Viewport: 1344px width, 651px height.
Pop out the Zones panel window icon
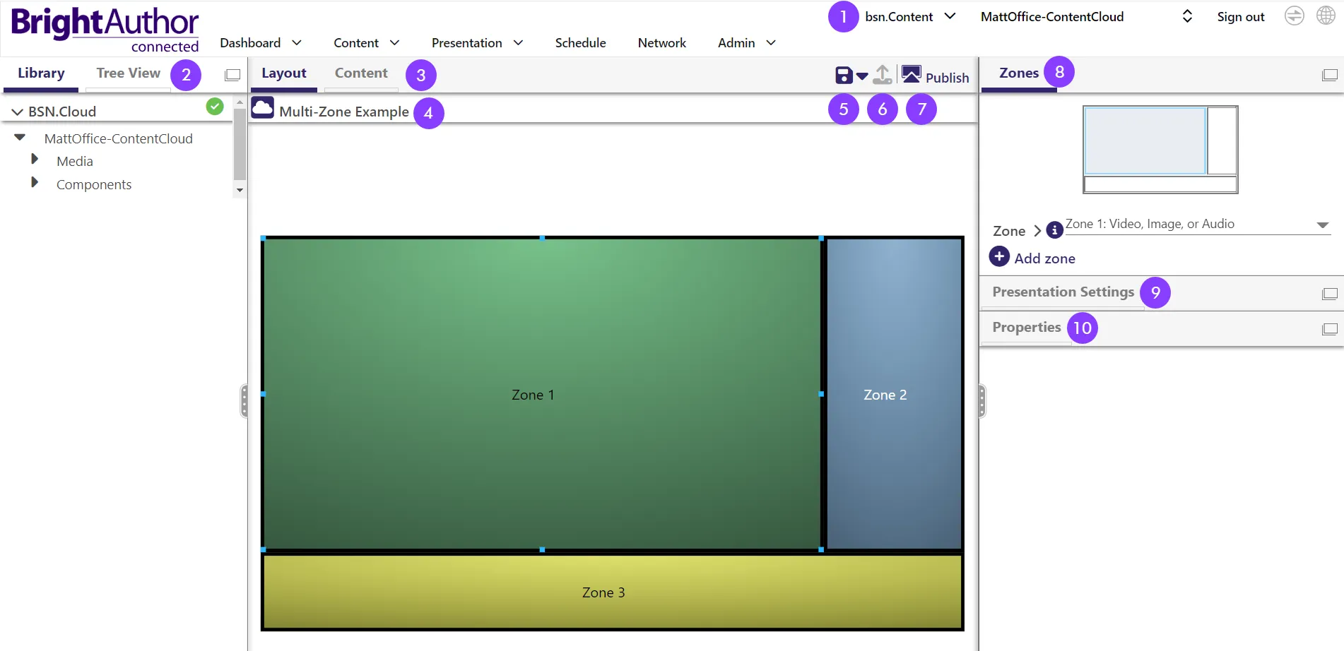[1330, 75]
